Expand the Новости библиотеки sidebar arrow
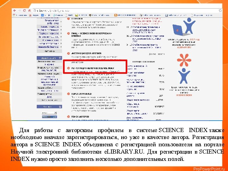This screenshot has height=171, width=228. [x=61, y=47]
